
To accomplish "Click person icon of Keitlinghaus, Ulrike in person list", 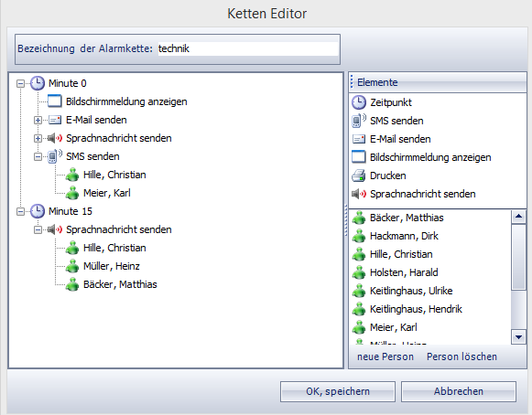I will tap(359, 291).
